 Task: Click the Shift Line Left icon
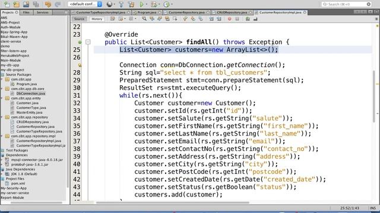click(211, 19)
